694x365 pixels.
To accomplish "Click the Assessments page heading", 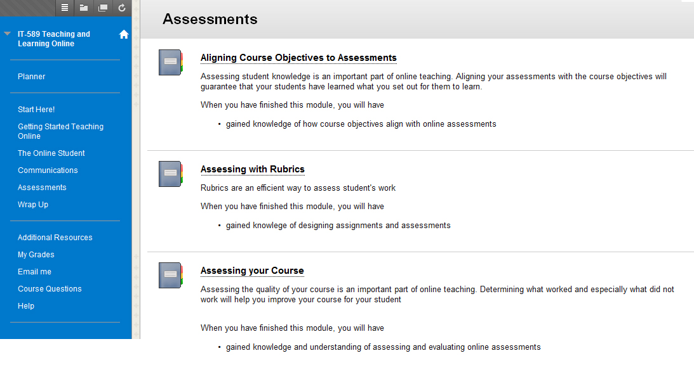I will coord(210,19).
